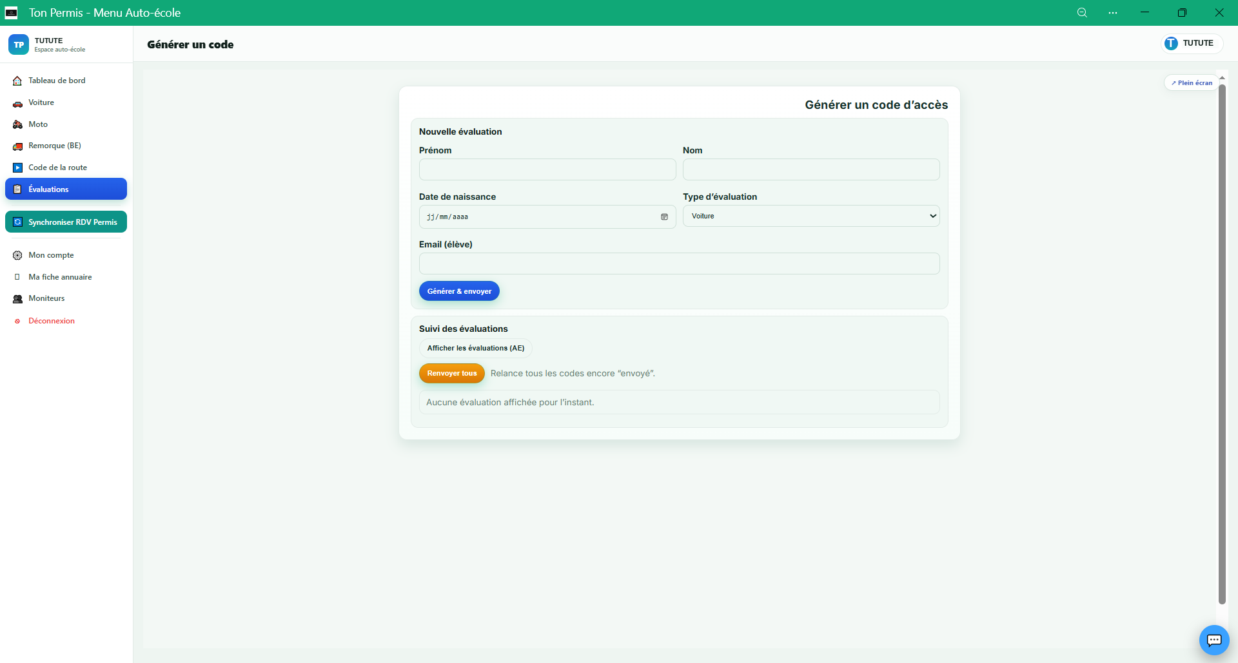The height and width of the screenshot is (663, 1238).
Task: Click the 'Espace auto-école' sidebar subtitle
Action: click(x=60, y=50)
